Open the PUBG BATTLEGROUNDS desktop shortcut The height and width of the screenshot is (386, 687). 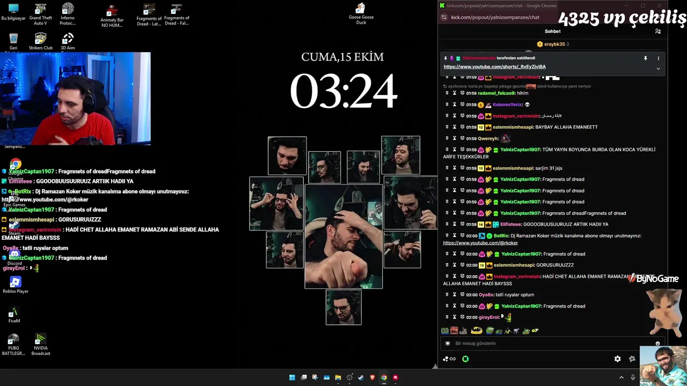(x=13, y=344)
